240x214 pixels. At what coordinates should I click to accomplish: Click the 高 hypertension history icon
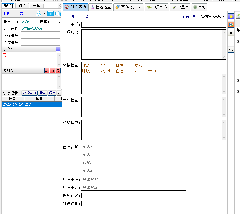coord(47,70)
